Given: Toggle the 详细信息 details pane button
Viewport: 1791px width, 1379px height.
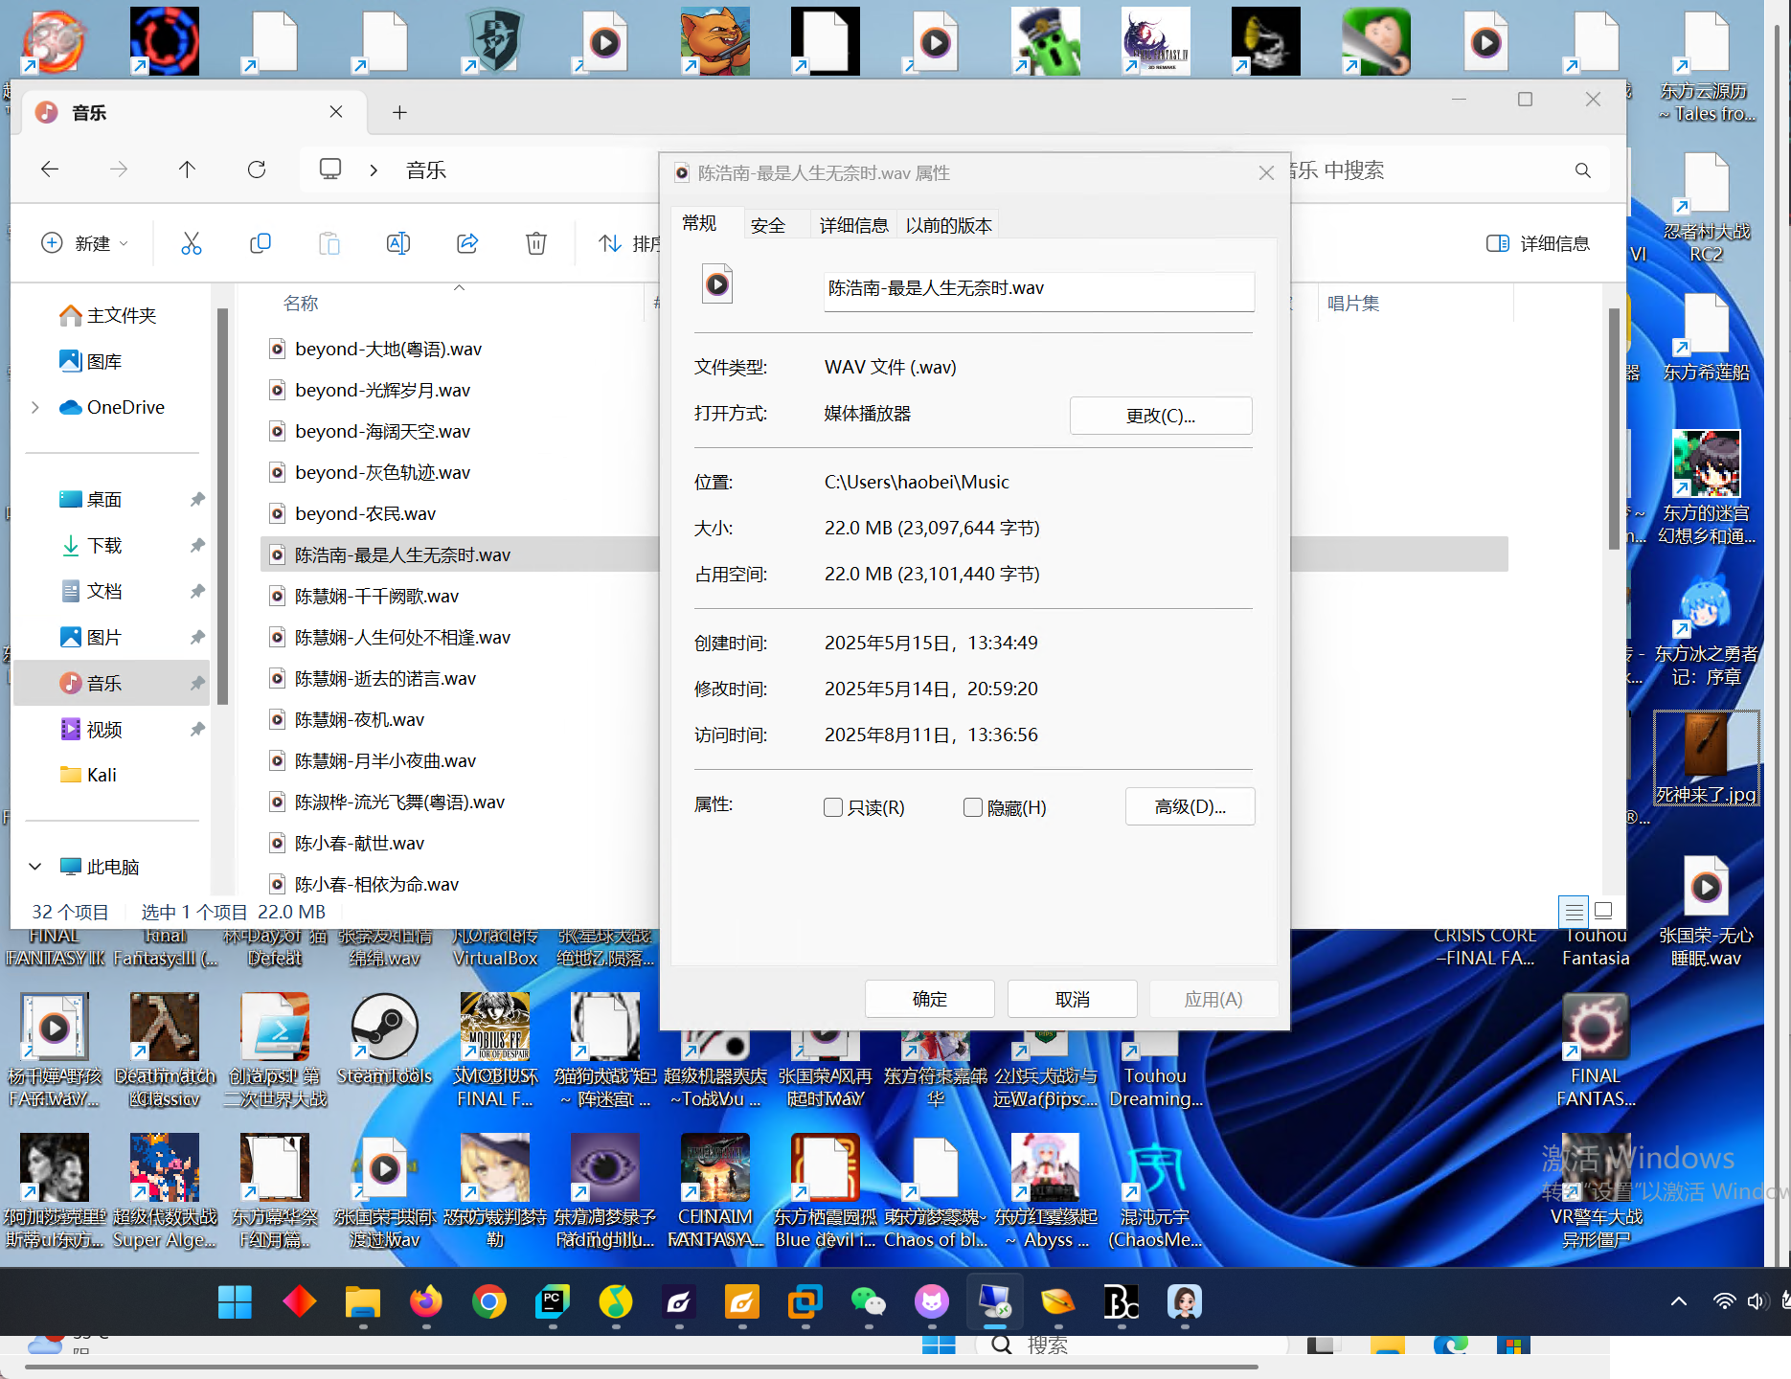Looking at the screenshot, I should [x=1538, y=243].
